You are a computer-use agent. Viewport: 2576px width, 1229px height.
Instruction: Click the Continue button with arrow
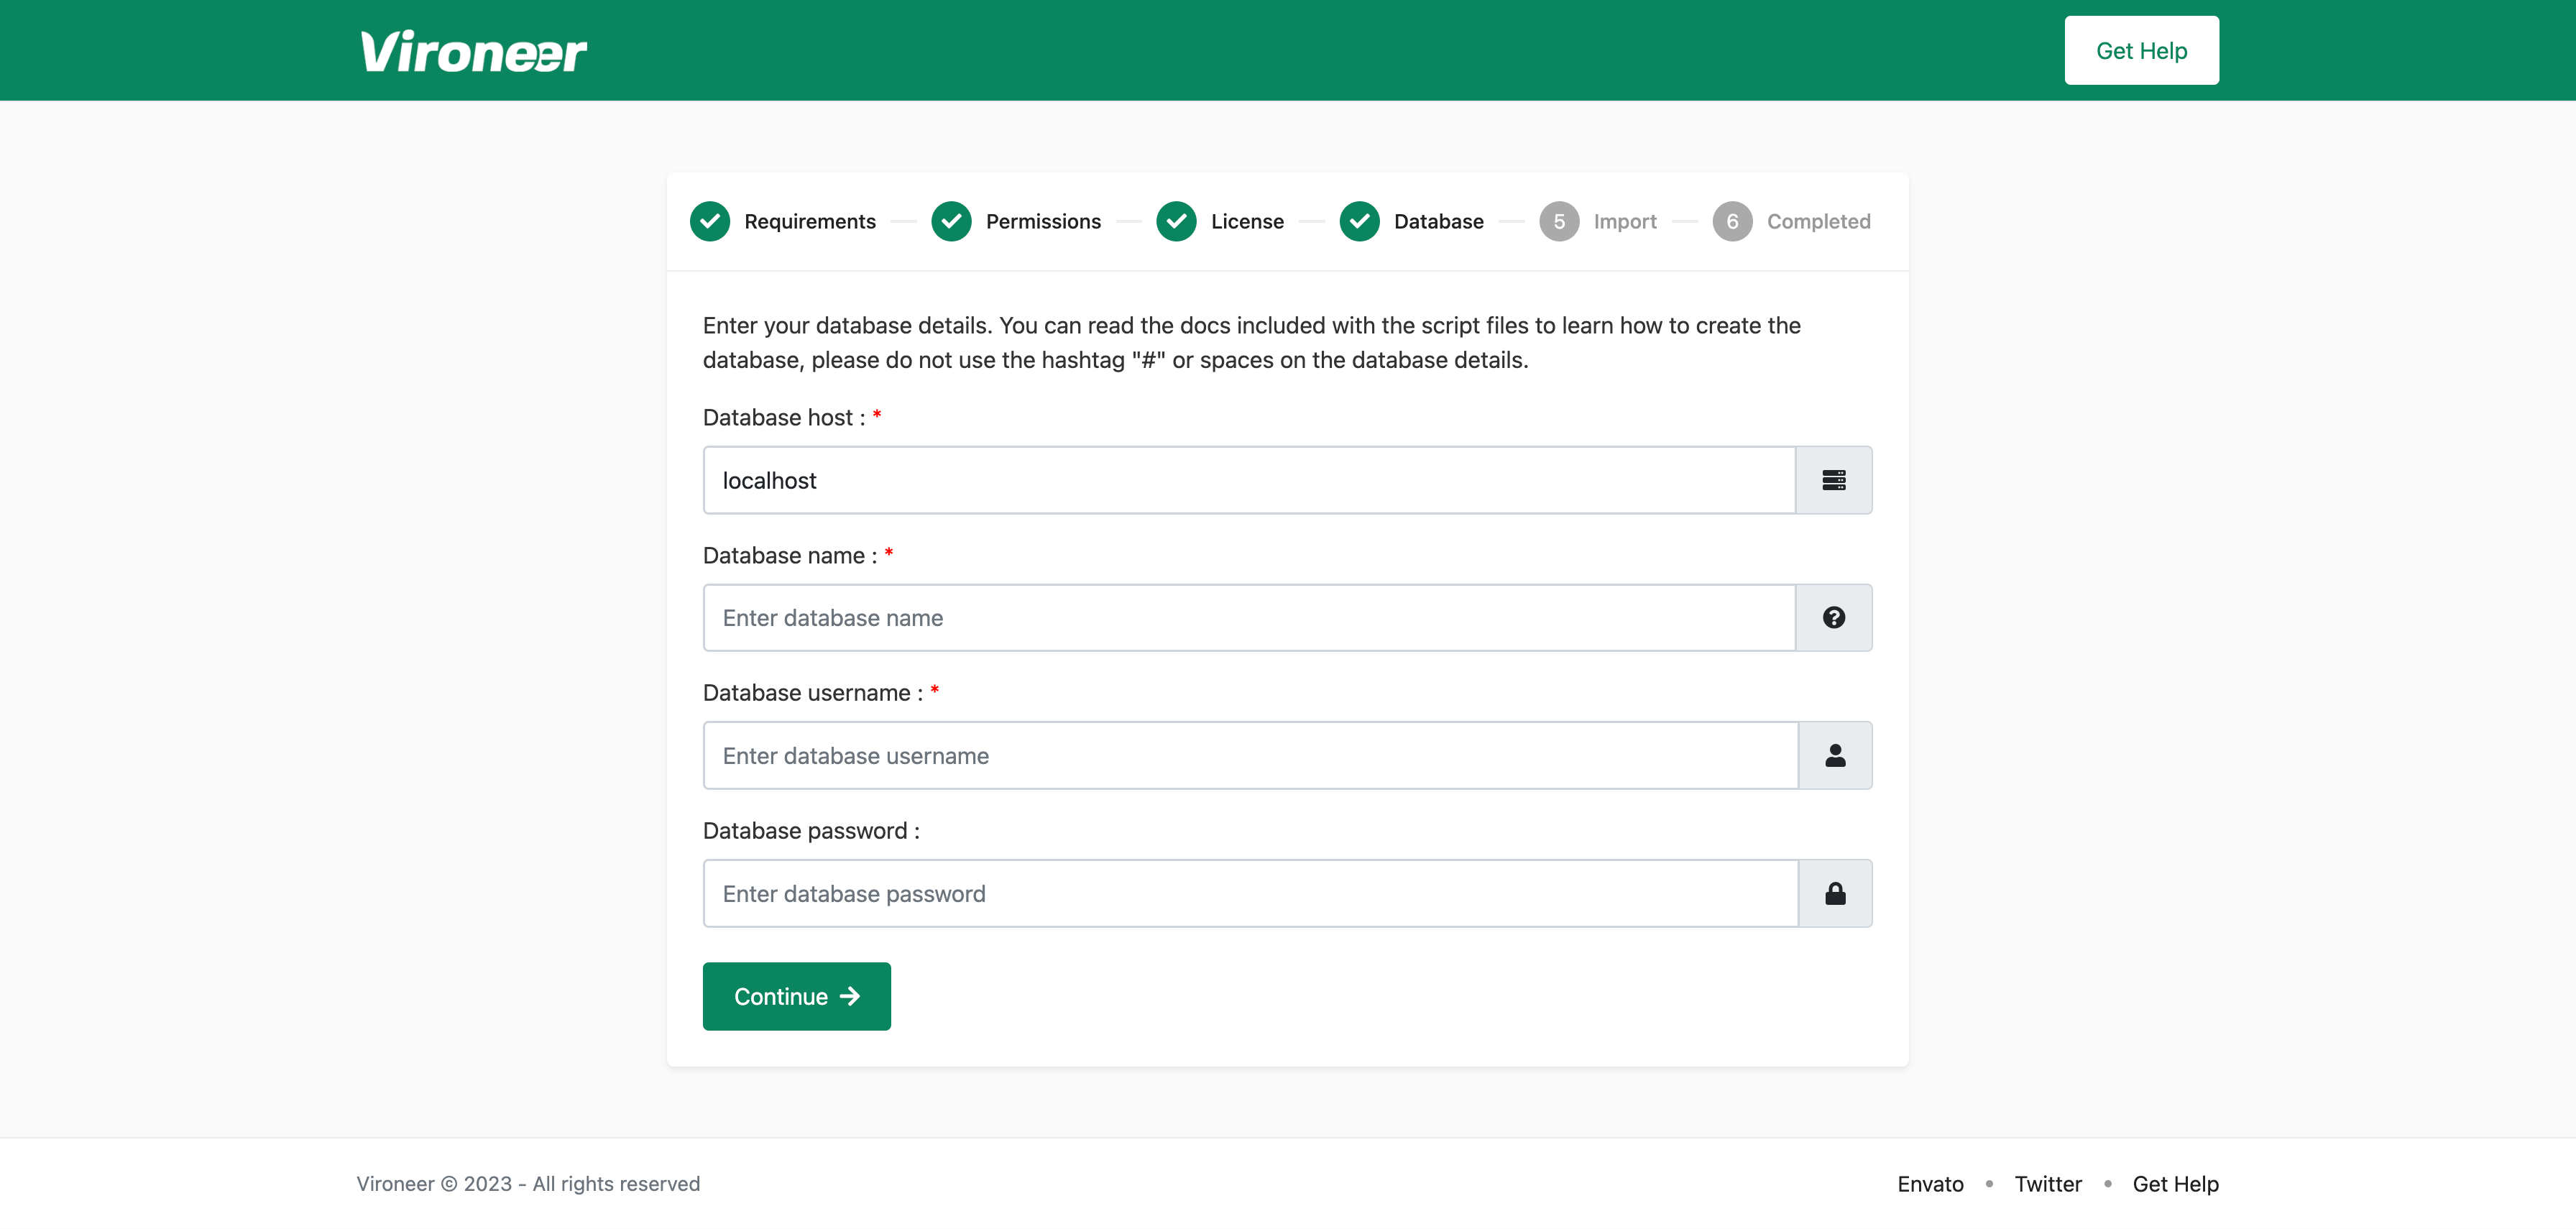pos(796,996)
